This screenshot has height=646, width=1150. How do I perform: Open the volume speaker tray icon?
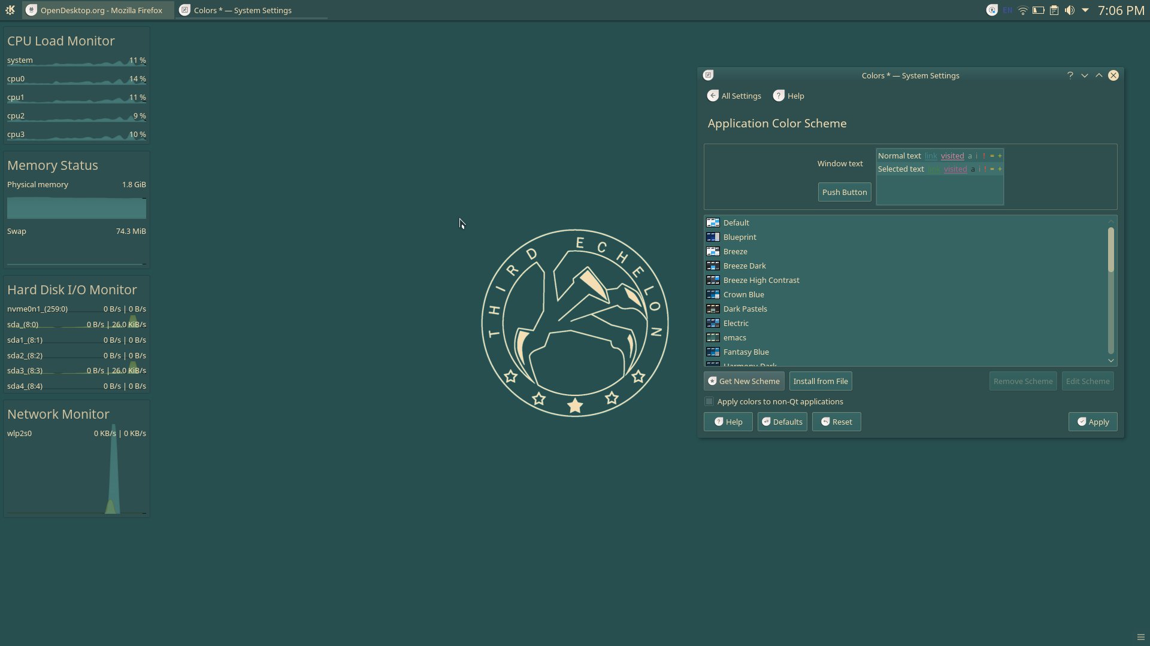click(1070, 10)
